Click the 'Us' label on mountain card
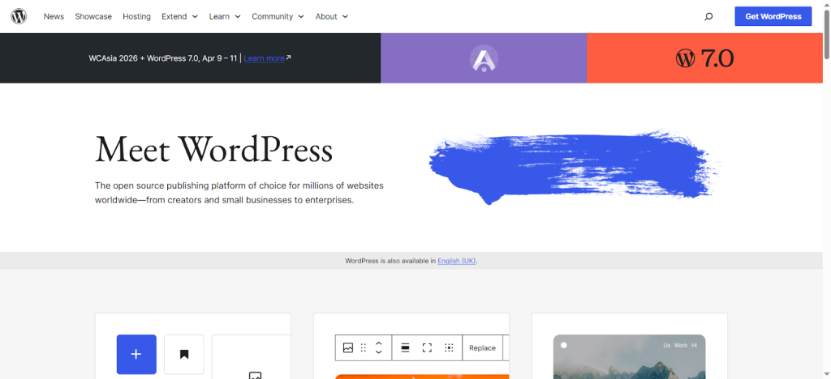This screenshot has width=831, height=379. pos(667,345)
